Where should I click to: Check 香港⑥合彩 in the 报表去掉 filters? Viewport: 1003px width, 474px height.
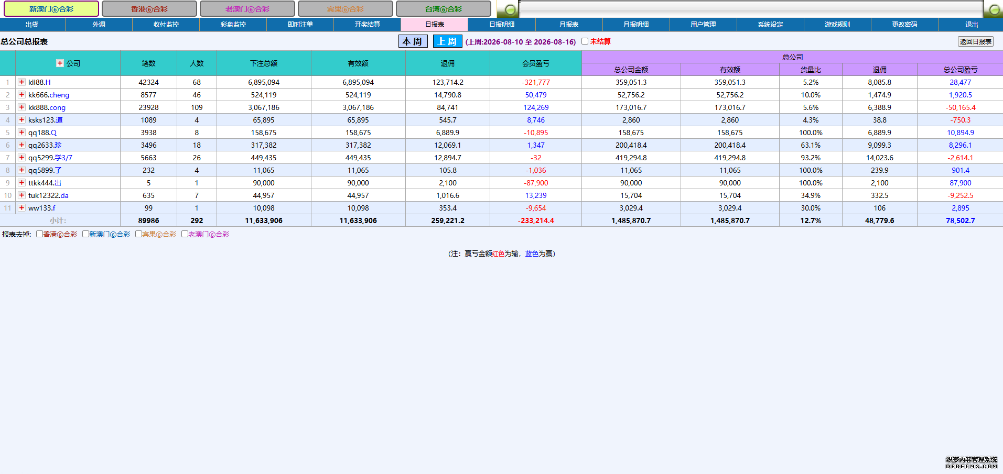(39, 234)
